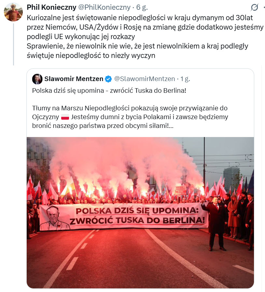265x292 pixels.
Task: Click the 6 g. post timestamp
Action: coord(142,7)
